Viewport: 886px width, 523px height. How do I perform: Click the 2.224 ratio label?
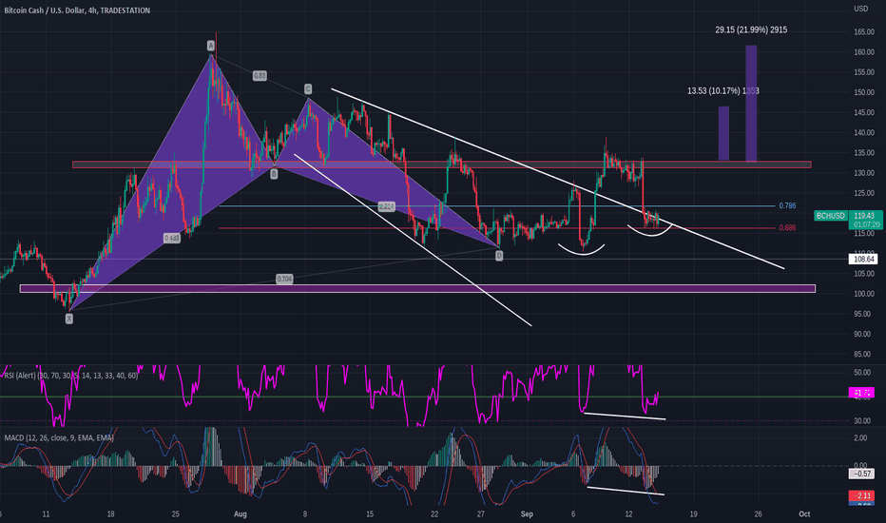(x=387, y=206)
